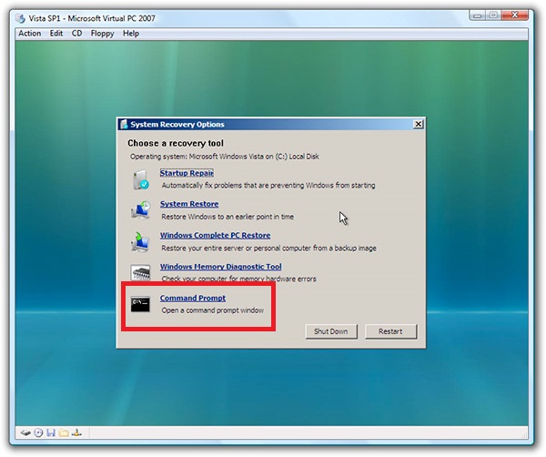Viewport: 546px width, 457px height.
Task: Open the Help menu
Action: pyautogui.click(x=131, y=34)
